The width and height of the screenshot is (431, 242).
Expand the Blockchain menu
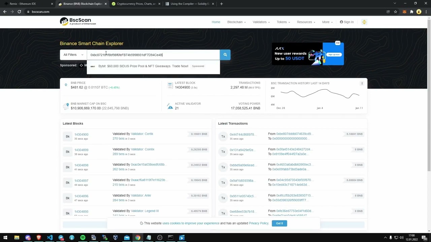coord(236,22)
